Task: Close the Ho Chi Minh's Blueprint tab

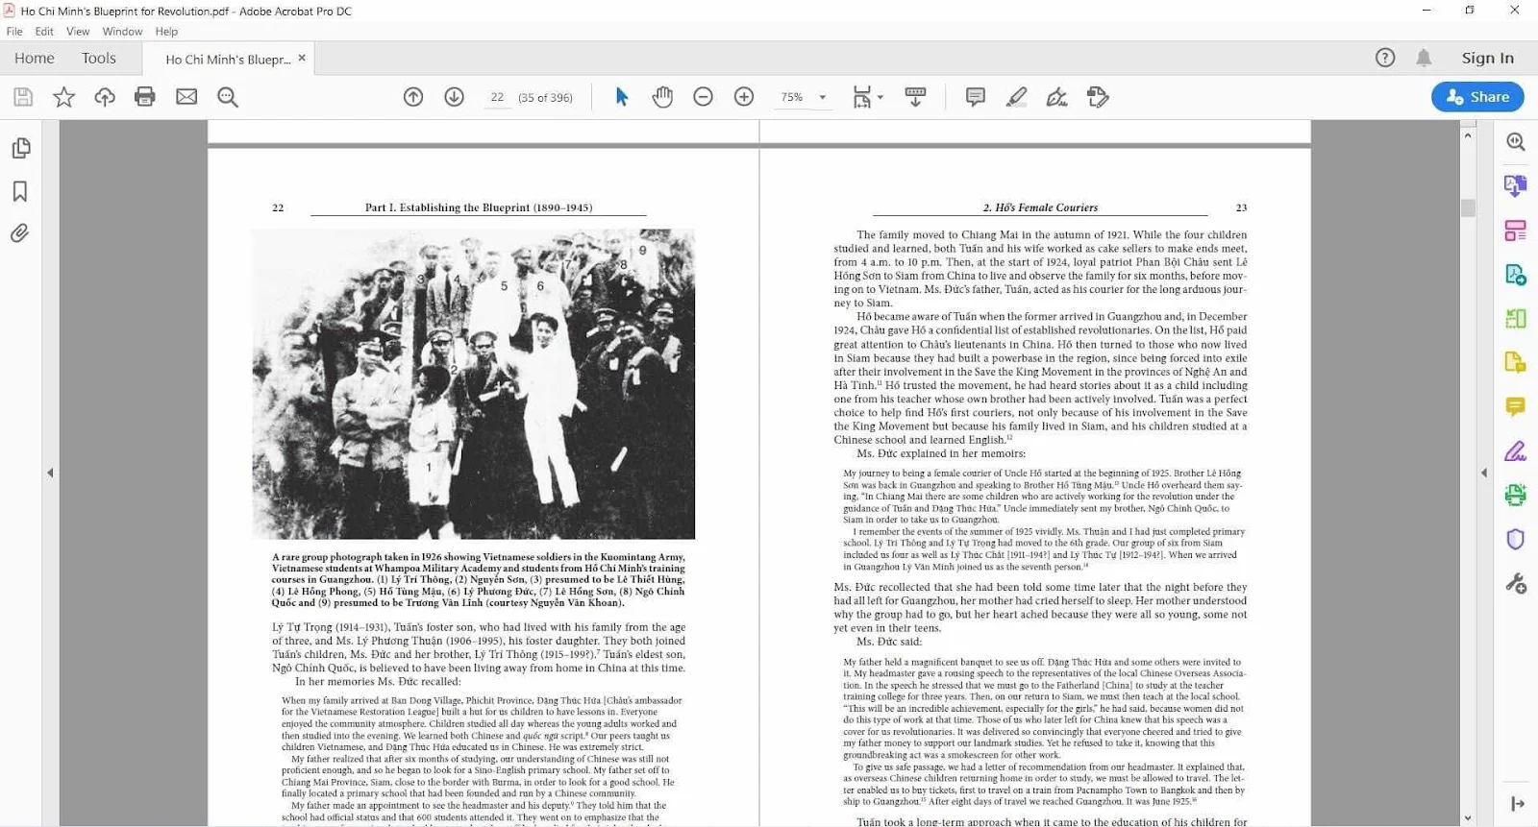Action: (302, 58)
